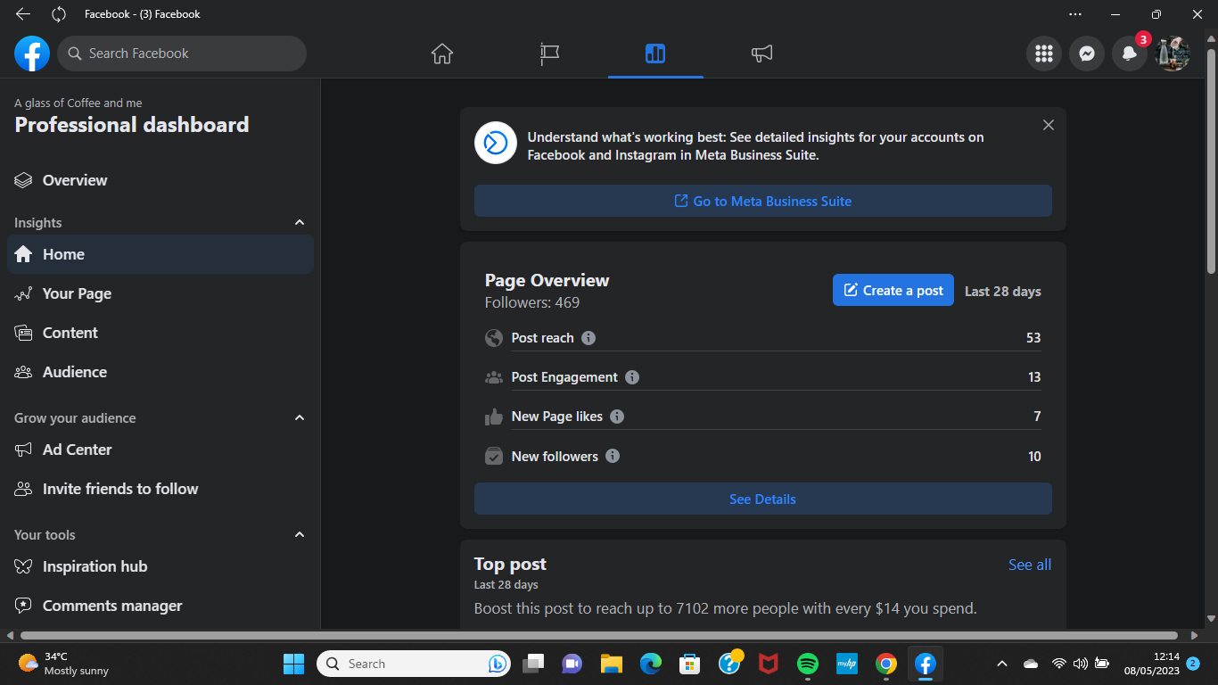
Task: Open the notifications bell icon
Action: tap(1130, 54)
